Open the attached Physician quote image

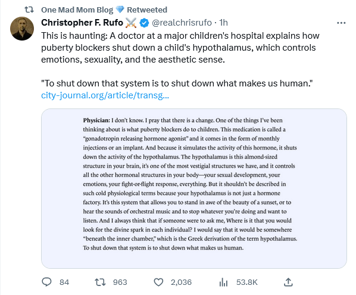194,188
